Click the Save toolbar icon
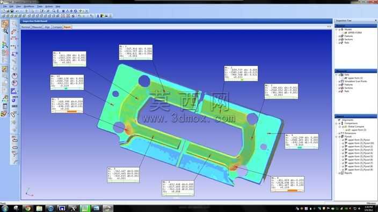Screen dimensions: 378x212 tap(12, 11)
